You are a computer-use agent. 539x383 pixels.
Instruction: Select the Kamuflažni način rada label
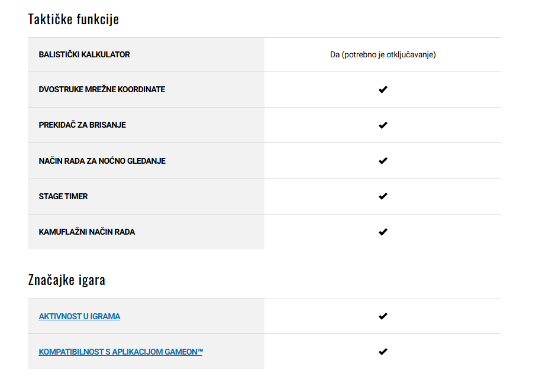[x=86, y=232]
